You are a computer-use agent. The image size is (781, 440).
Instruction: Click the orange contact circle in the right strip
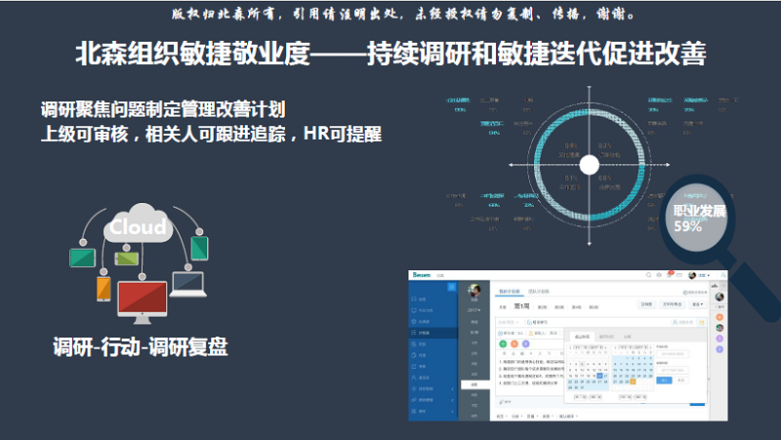click(719, 317)
